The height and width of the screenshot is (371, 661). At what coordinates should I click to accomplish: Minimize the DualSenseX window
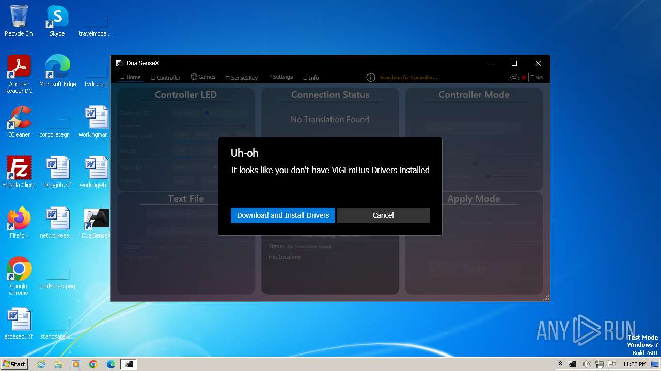(491, 63)
